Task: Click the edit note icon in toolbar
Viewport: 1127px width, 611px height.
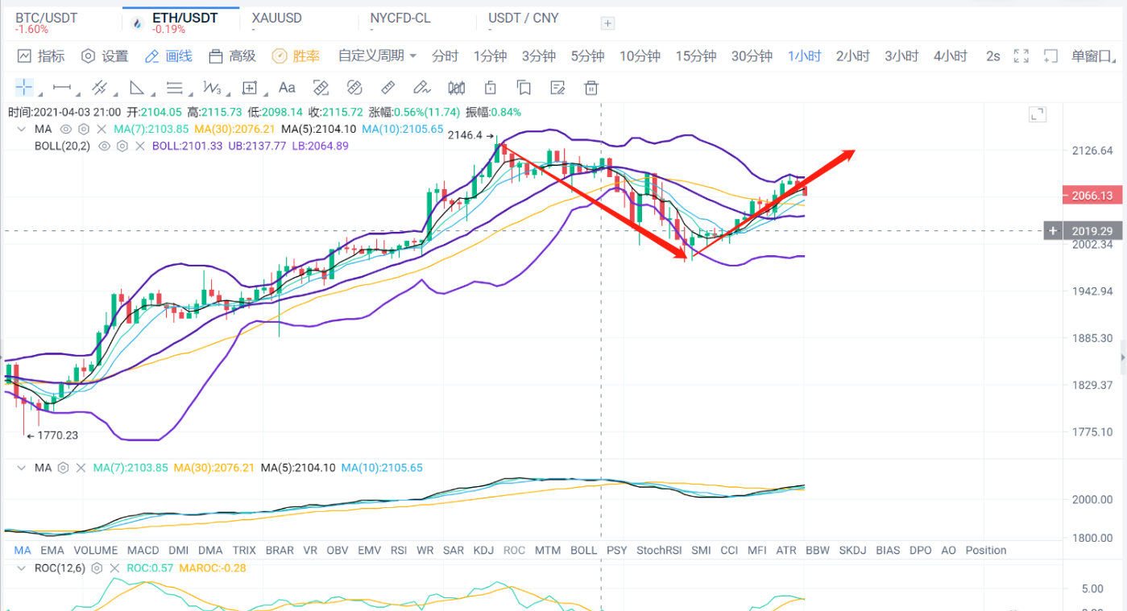Action: (x=557, y=88)
